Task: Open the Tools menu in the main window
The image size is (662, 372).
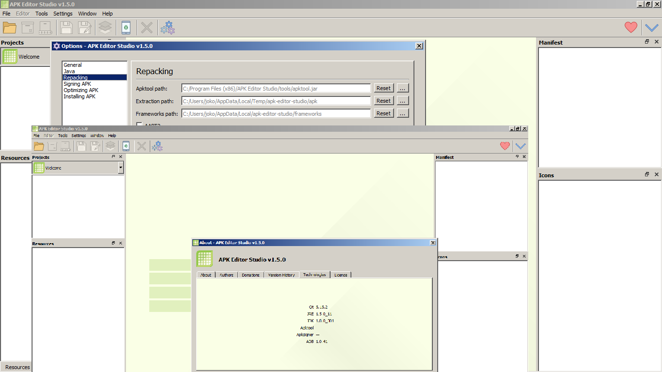Action: (42, 14)
